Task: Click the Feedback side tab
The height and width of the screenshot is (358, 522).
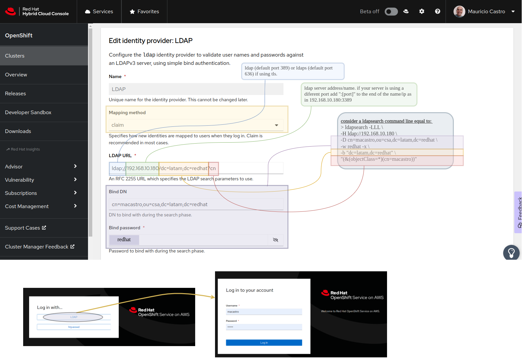Action: point(518,212)
